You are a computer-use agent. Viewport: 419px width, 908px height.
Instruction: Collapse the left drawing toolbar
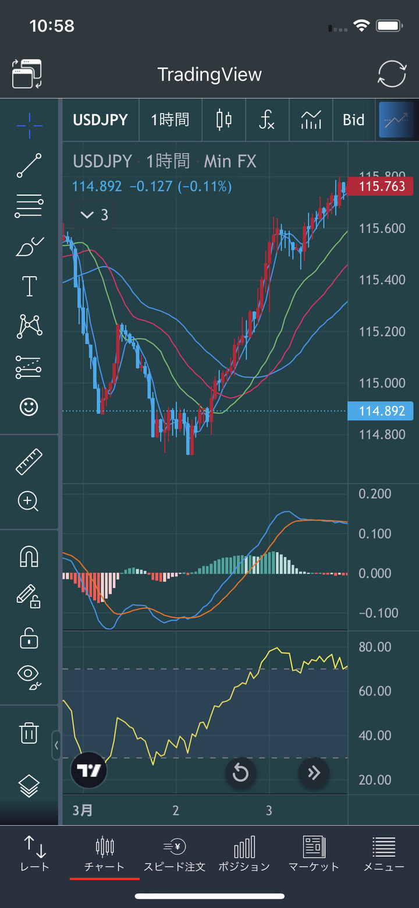56,745
